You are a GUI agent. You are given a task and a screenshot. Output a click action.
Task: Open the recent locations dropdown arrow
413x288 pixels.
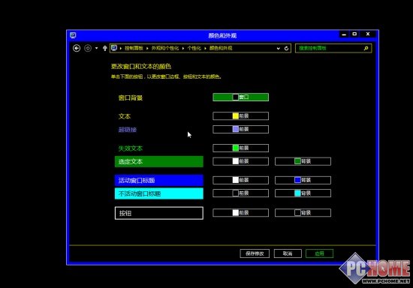96,48
